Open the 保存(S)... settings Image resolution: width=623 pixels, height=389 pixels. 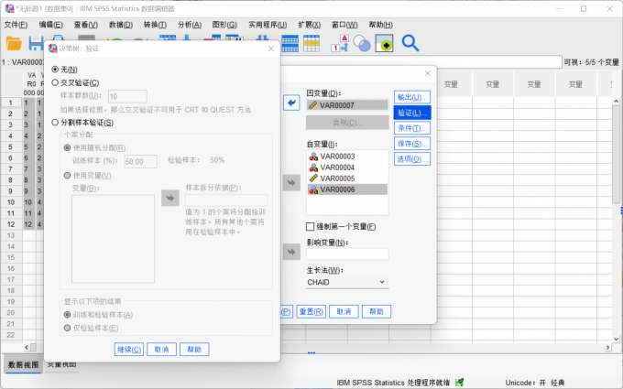click(412, 144)
